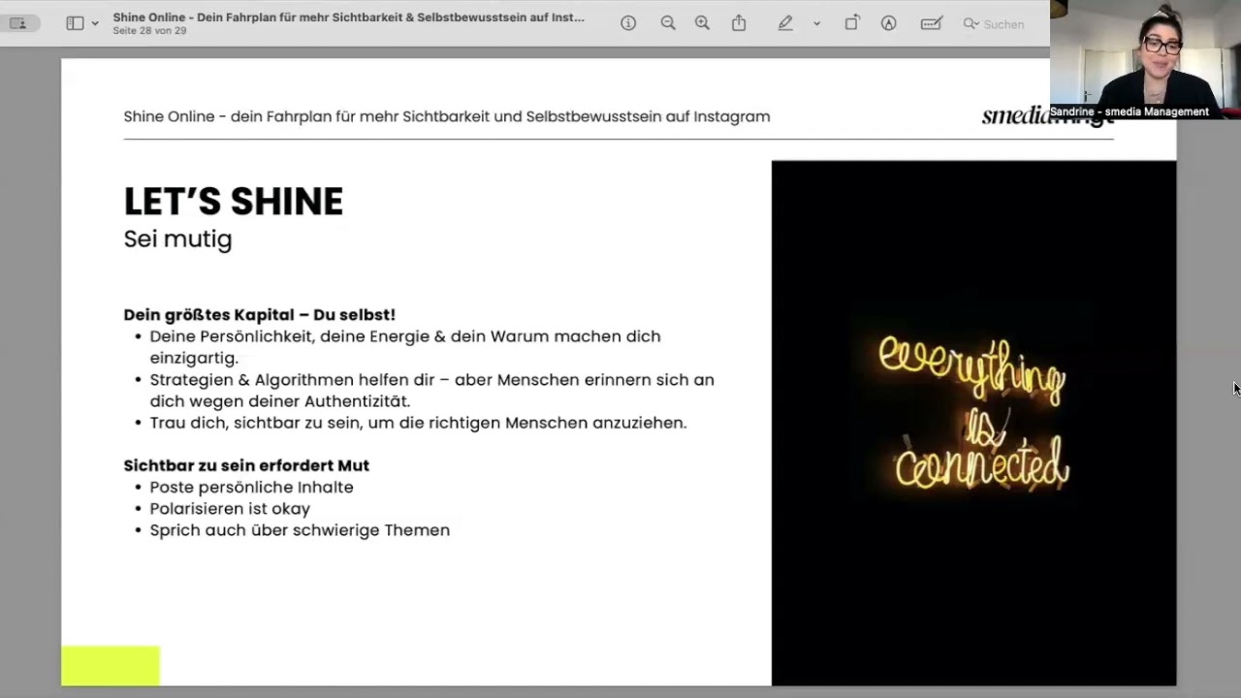Viewport: 1241px width, 698px height.
Task: Click the document title in toolbar
Action: tap(349, 16)
